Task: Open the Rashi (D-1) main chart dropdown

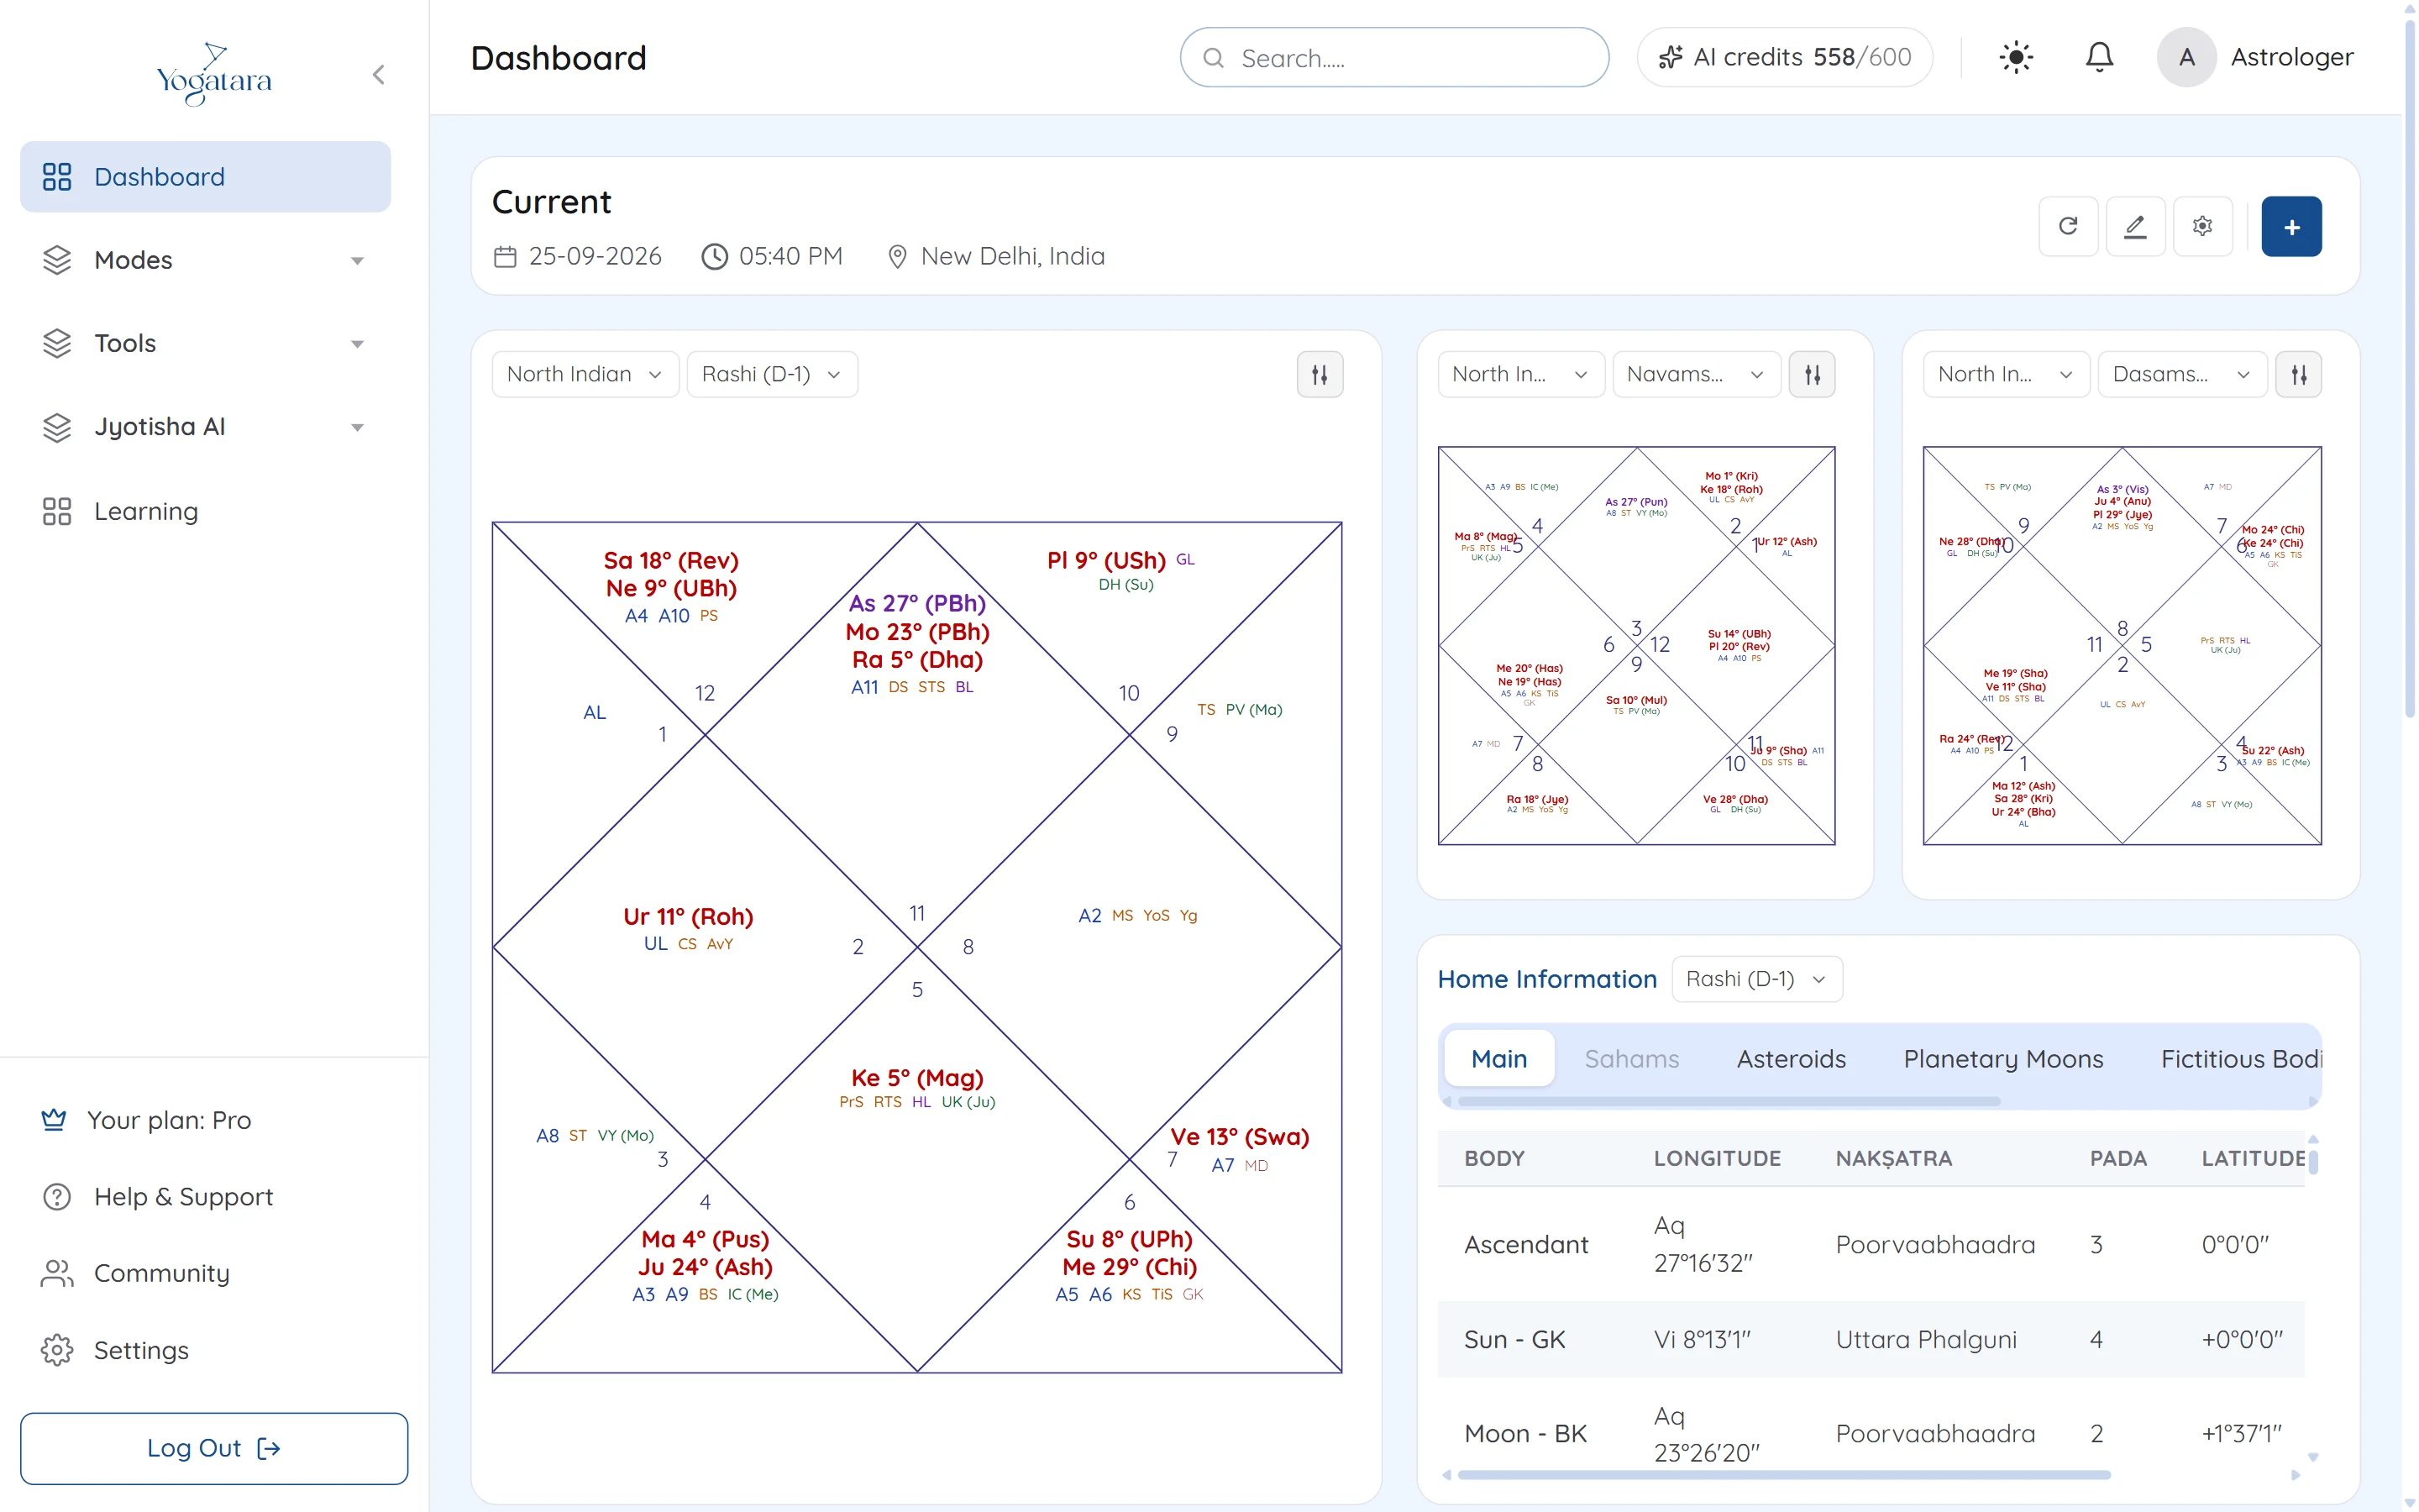Action: (772, 374)
